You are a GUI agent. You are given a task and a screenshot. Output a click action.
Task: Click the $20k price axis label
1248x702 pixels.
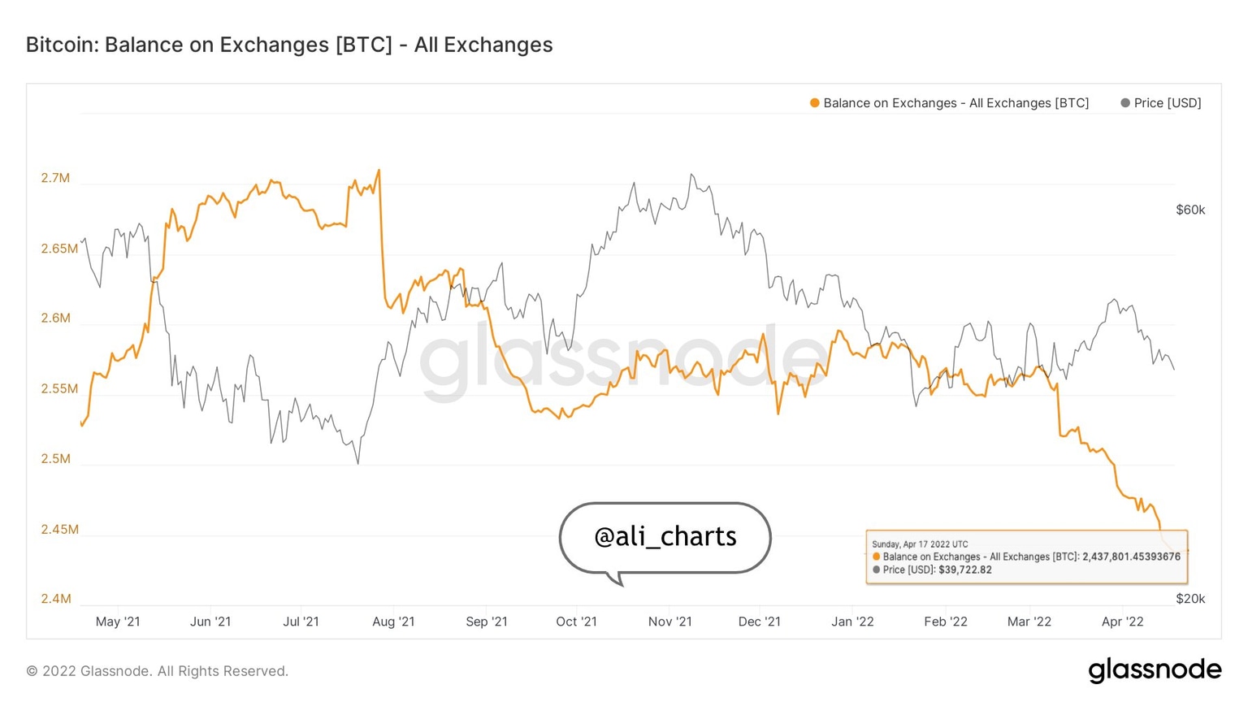[1190, 599]
